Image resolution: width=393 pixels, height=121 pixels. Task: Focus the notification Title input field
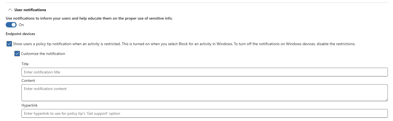(x=204, y=72)
